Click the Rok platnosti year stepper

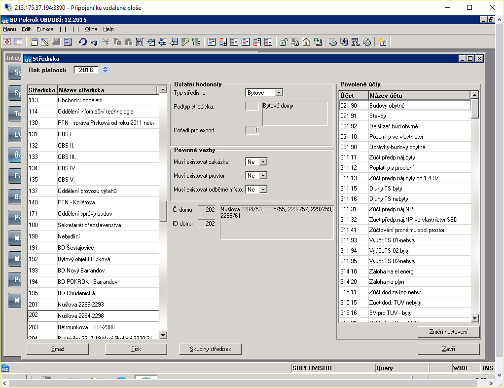105,70
